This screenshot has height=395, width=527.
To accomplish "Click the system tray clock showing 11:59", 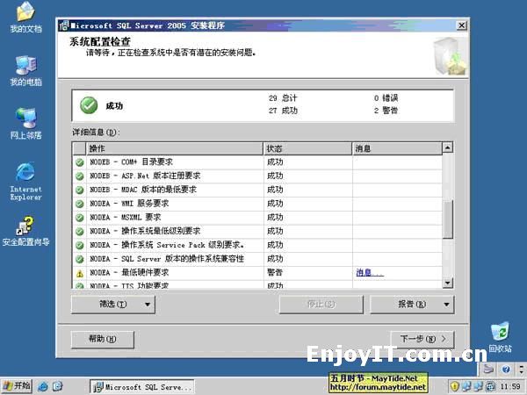I will tap(509, 386).
